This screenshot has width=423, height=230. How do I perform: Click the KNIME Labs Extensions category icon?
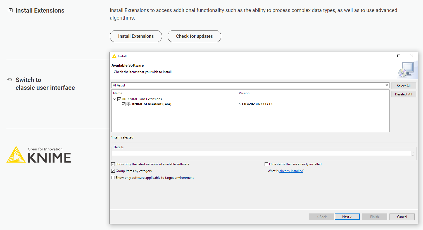(124, 99)
